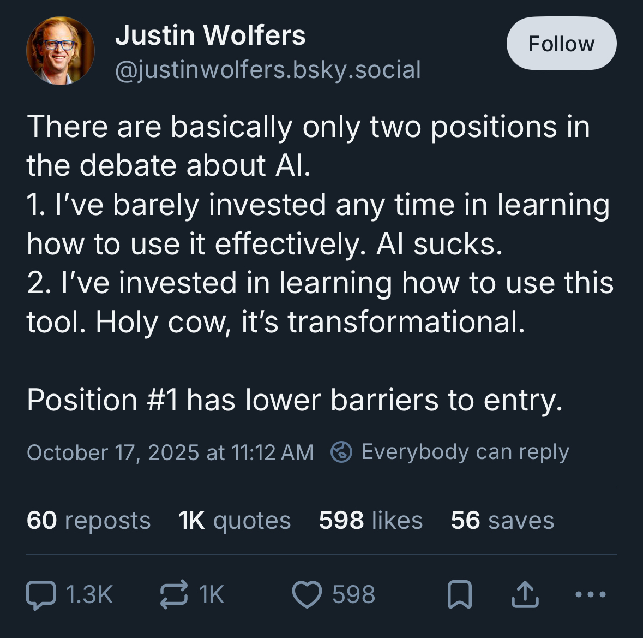643x638 pixels.
Task: Click the "Everybody can reply" label
Action: coord(465,452)
